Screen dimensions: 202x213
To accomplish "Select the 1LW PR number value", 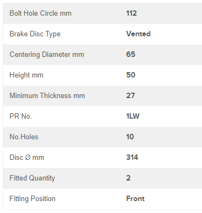I will tap(133, 116).
